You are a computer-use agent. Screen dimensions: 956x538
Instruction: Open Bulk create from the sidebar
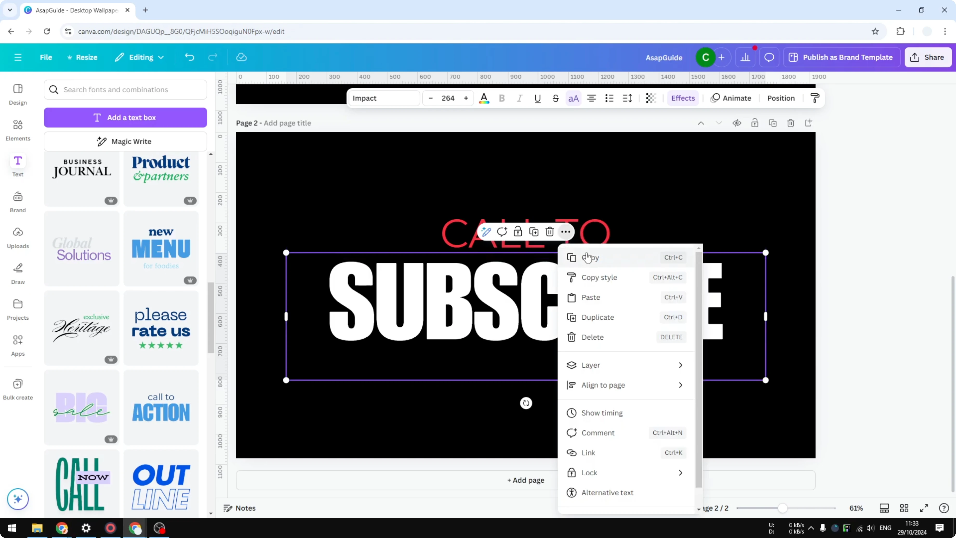[x=17, y=388]
